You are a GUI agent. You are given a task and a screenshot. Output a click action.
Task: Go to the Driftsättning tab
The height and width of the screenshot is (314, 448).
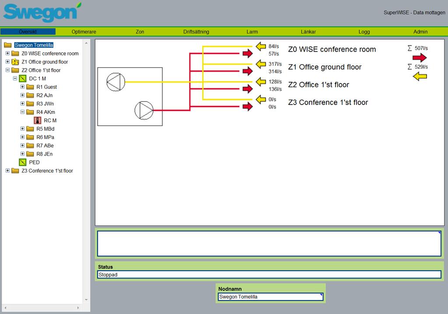[x=196, y=32]
